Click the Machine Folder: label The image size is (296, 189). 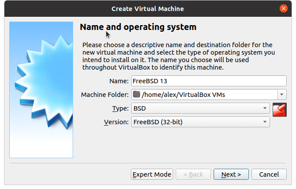click(x=105, y=95)
